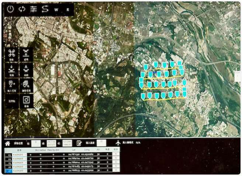Click the S-shaped route path icon
The image size is (242, 176).
click(x=45, y=9)
